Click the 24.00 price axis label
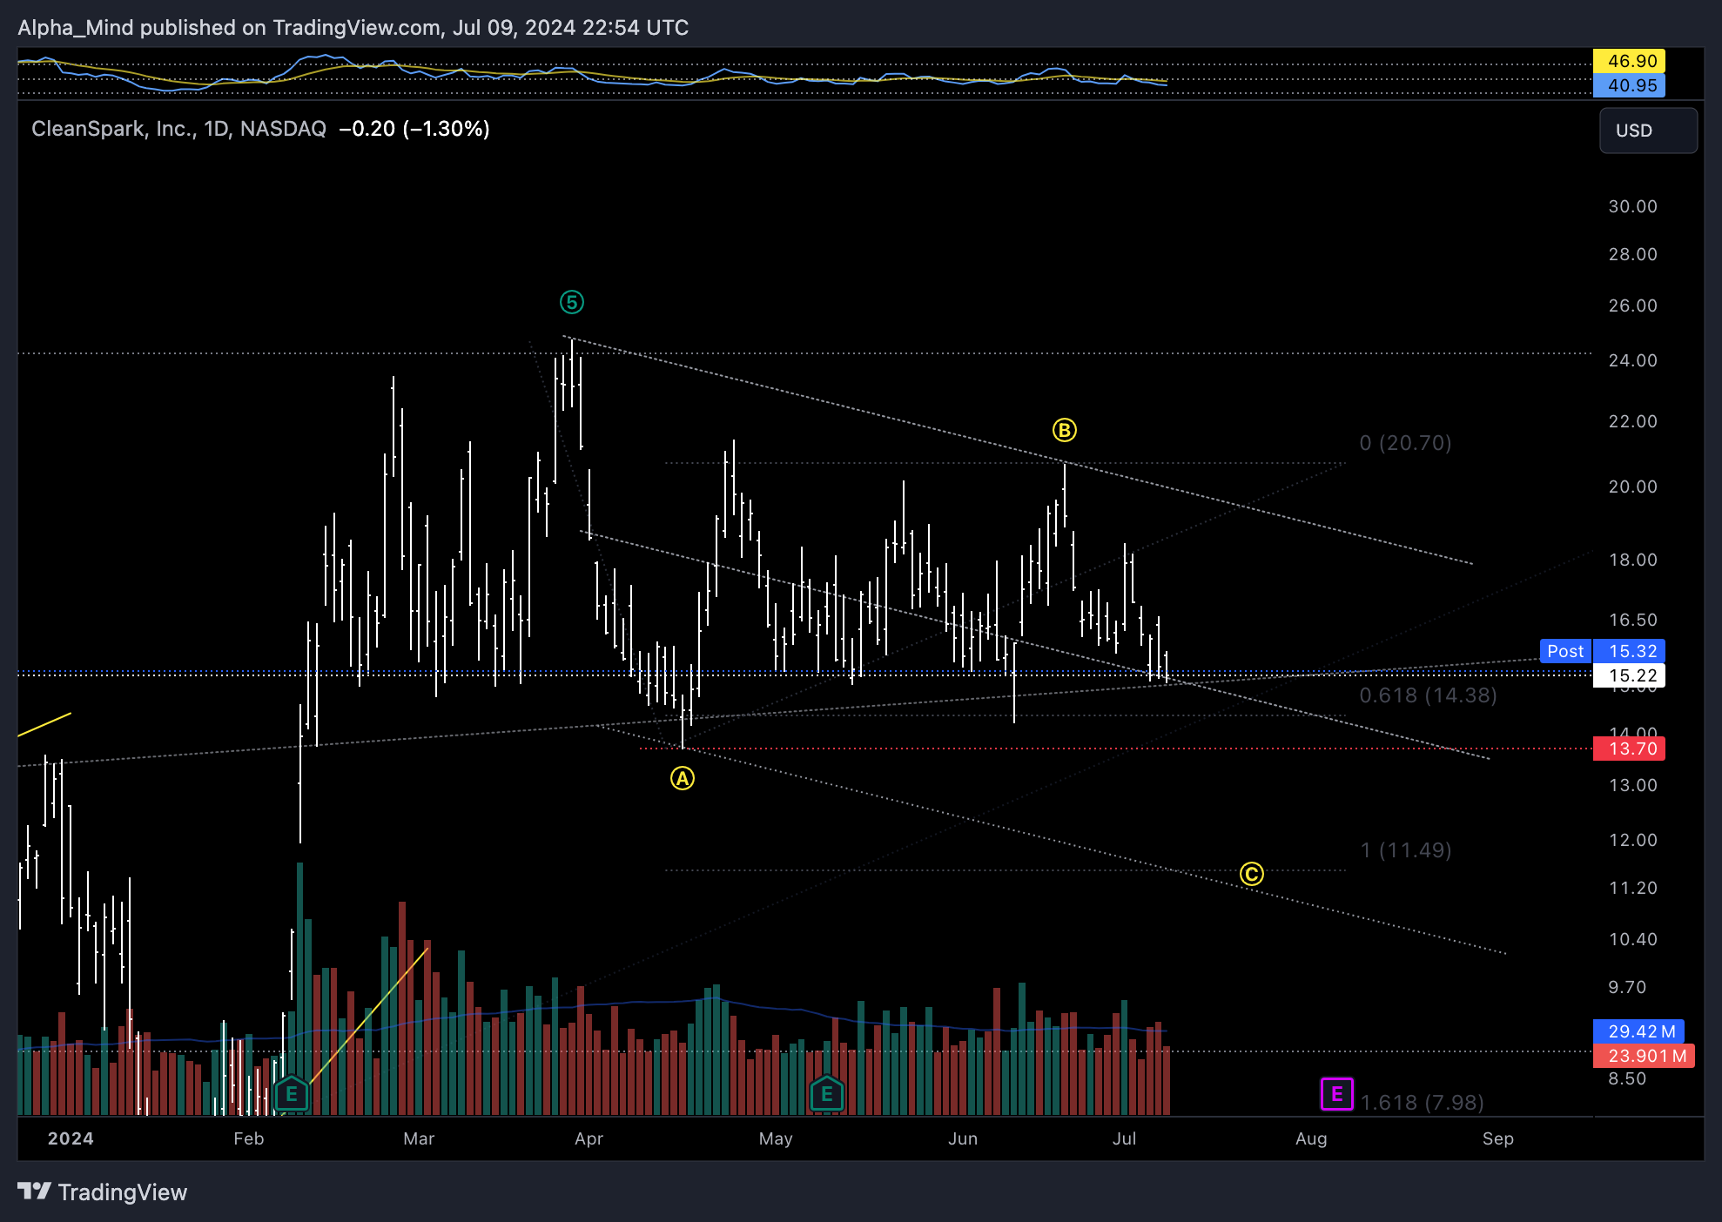 pyautogui.click(x=1632, y=360)
